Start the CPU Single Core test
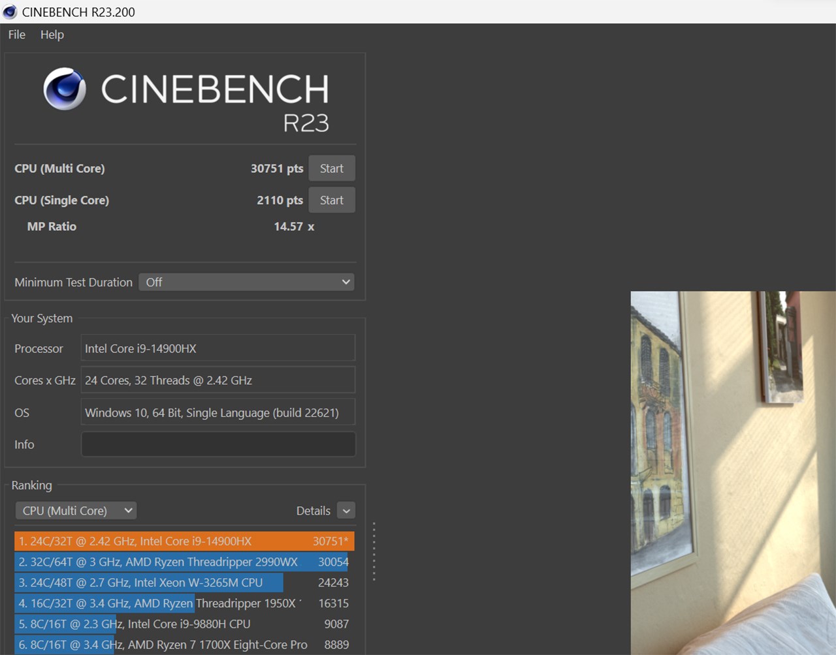 tap(332, 200)
